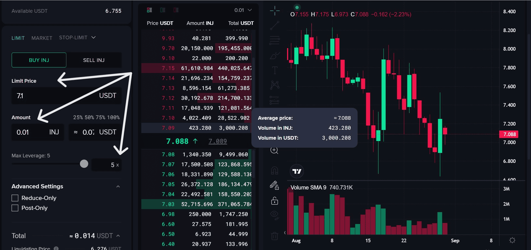Image resolution: width=531 pixels, height=250 pixels.
Task: Switch to the MARKET order tab
Action: (x=42, y=38)
